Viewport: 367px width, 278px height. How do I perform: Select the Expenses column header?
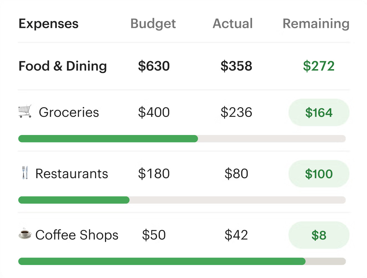[48, 24]
